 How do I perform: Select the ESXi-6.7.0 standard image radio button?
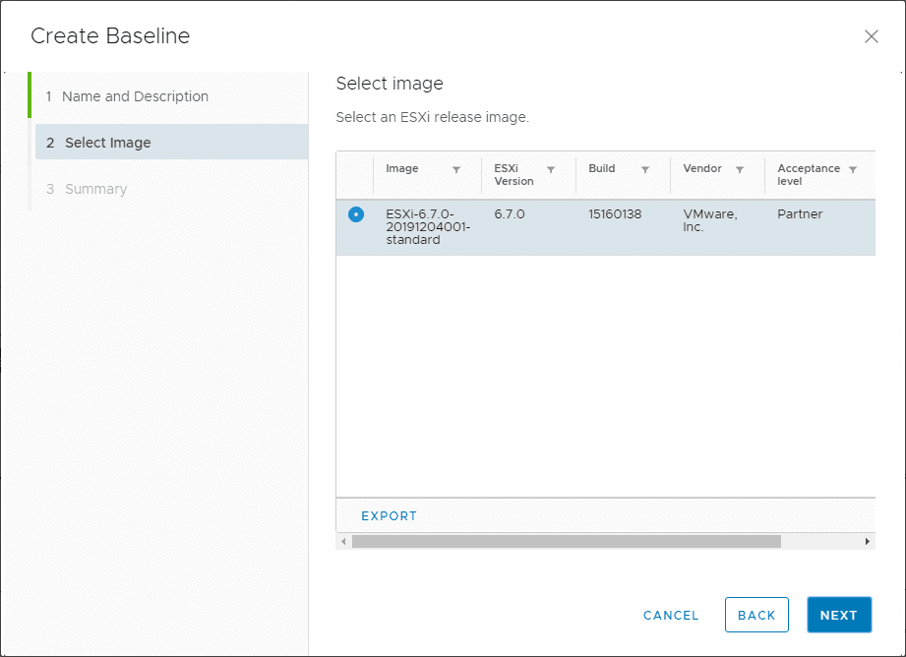point(356,214)
